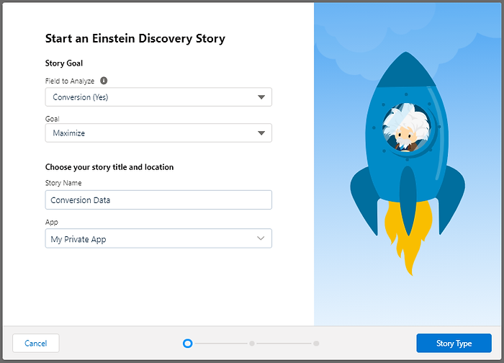Click the 'Goal' field label

(x=52, y=119)
